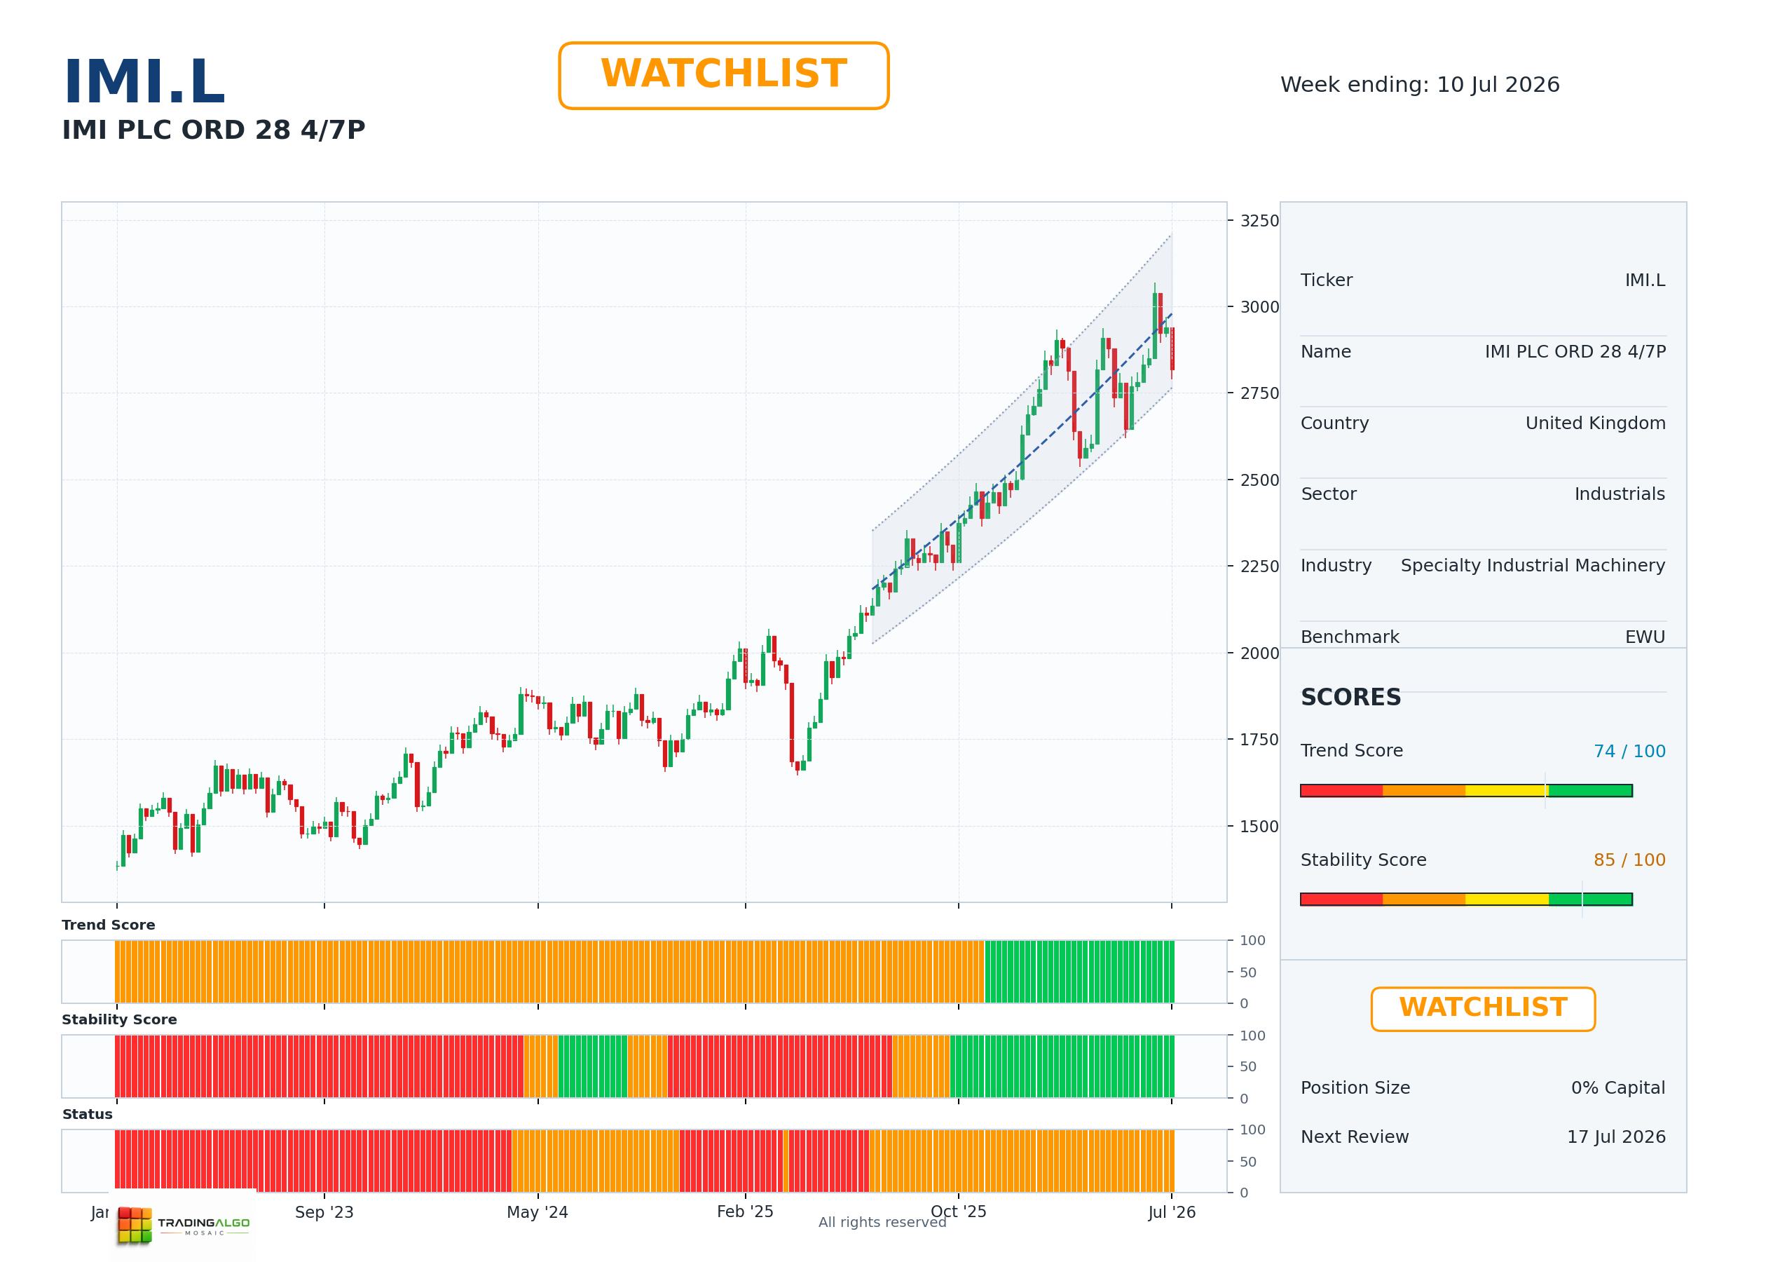Image resolution: width=1766 pixels, height=1262 pixels.
Task: Click the '74 / 100' trend value
Action: click(1629, 752)
